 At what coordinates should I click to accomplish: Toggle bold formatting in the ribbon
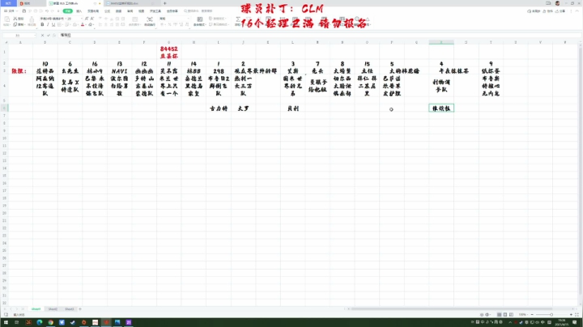pyautogui.click(x=43, y=24)
